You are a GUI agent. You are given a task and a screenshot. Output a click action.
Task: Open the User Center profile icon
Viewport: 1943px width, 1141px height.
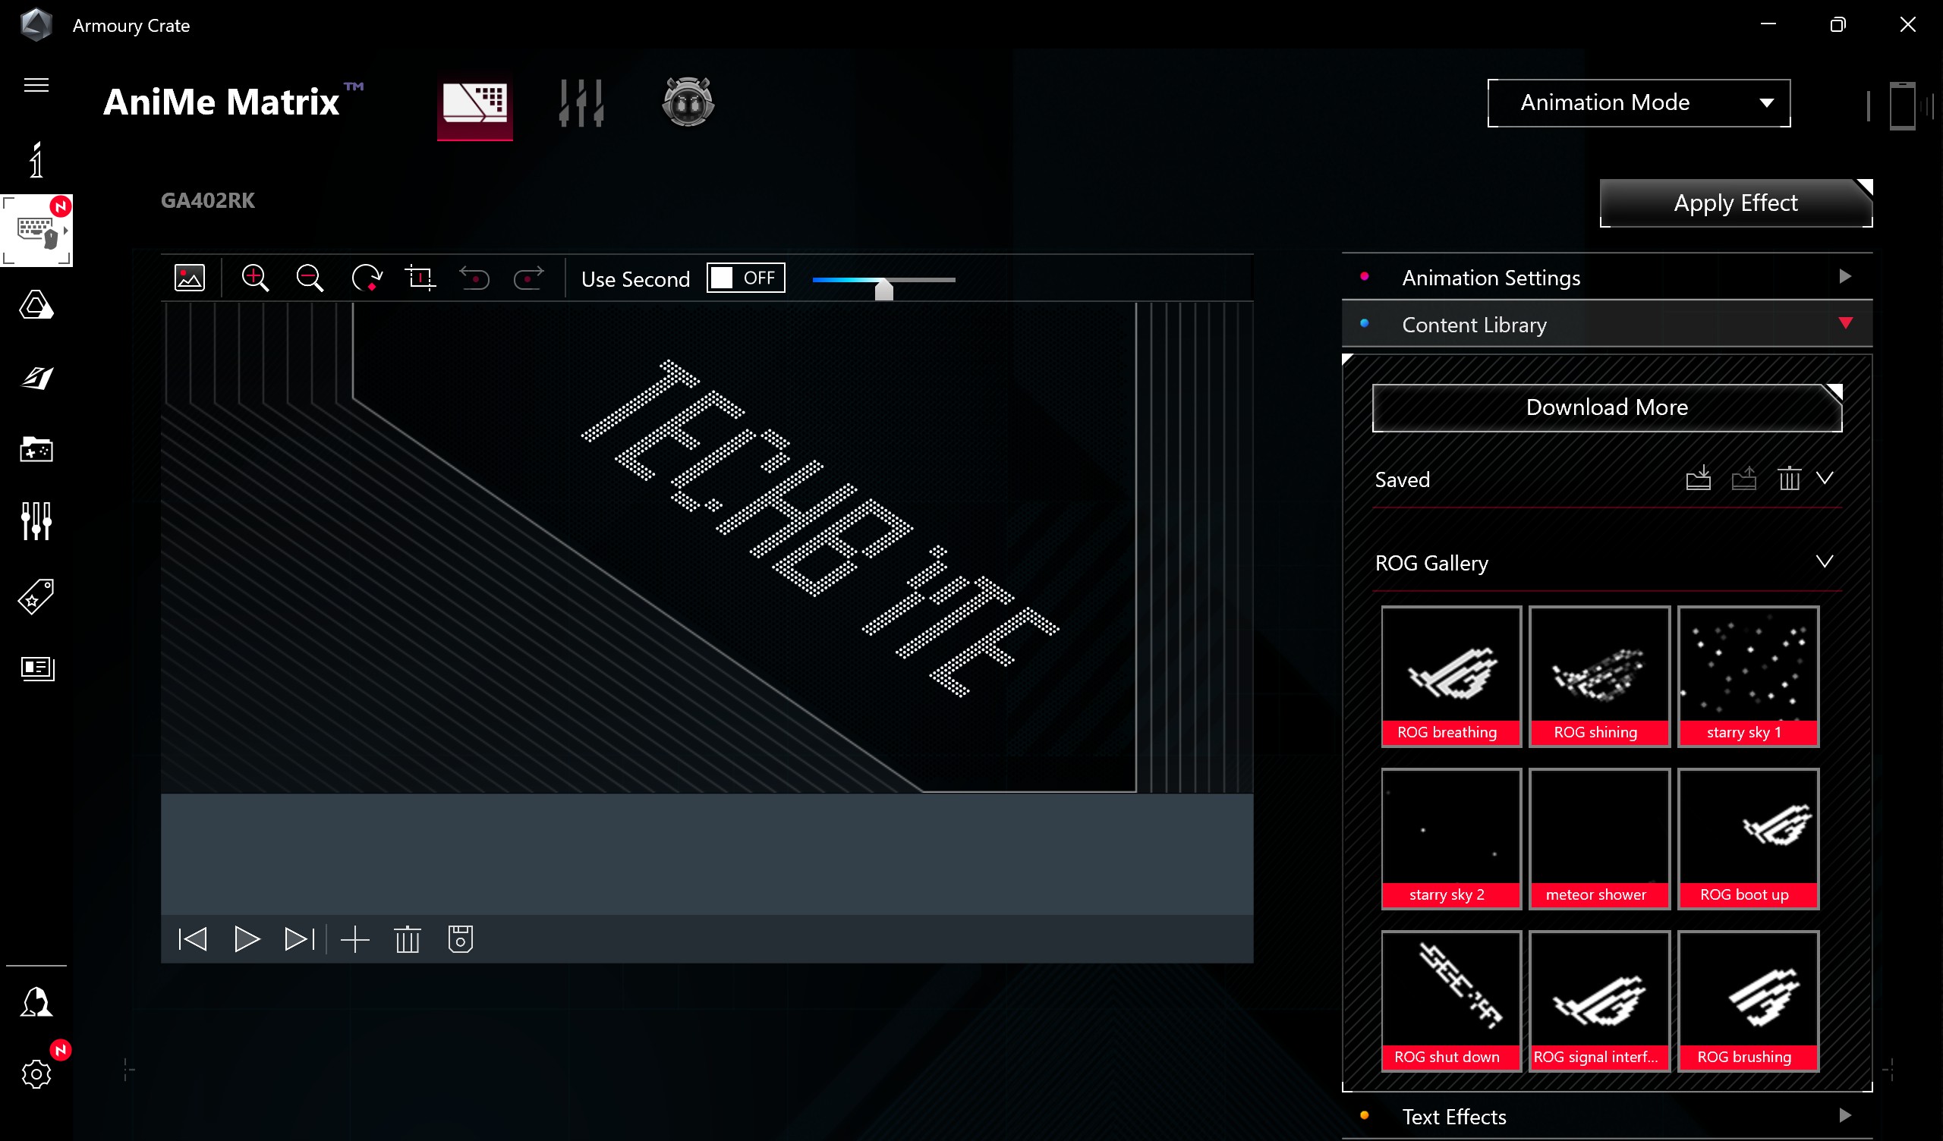(x=36, y=1003)
